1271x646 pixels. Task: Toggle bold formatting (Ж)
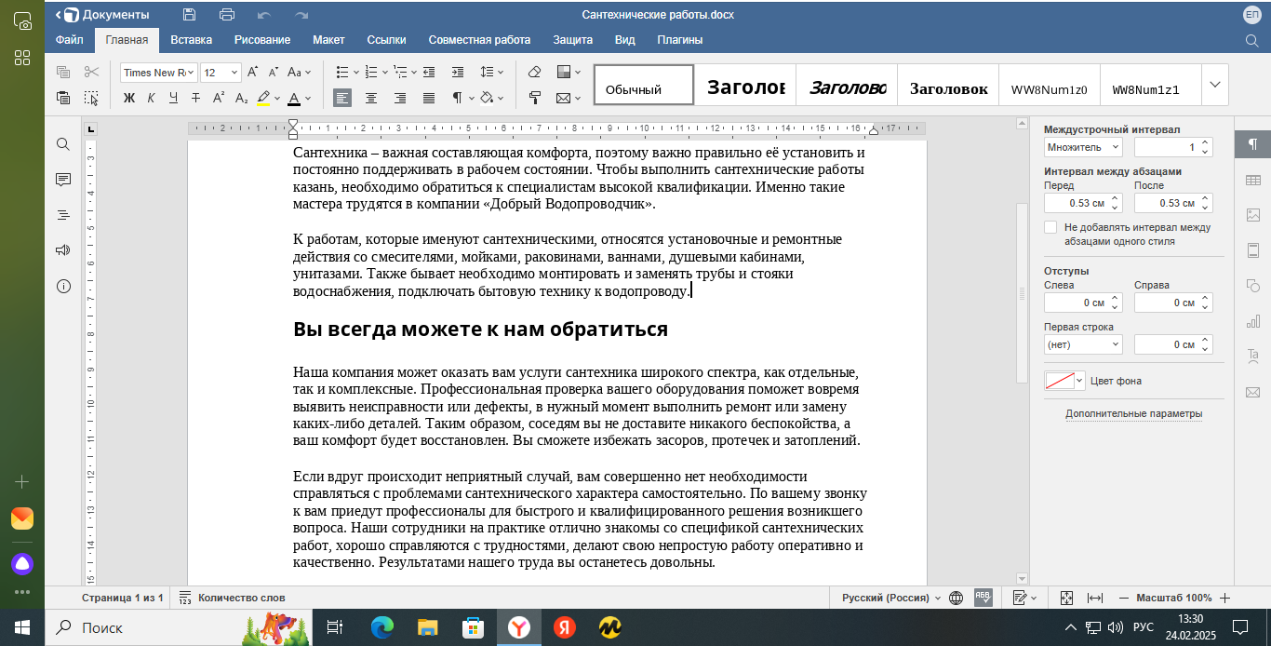(x=129, y=98)
